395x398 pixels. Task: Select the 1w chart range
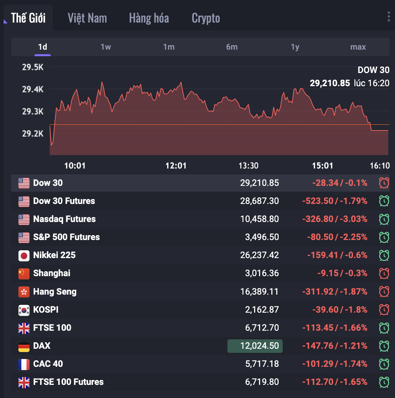(106, 47)
